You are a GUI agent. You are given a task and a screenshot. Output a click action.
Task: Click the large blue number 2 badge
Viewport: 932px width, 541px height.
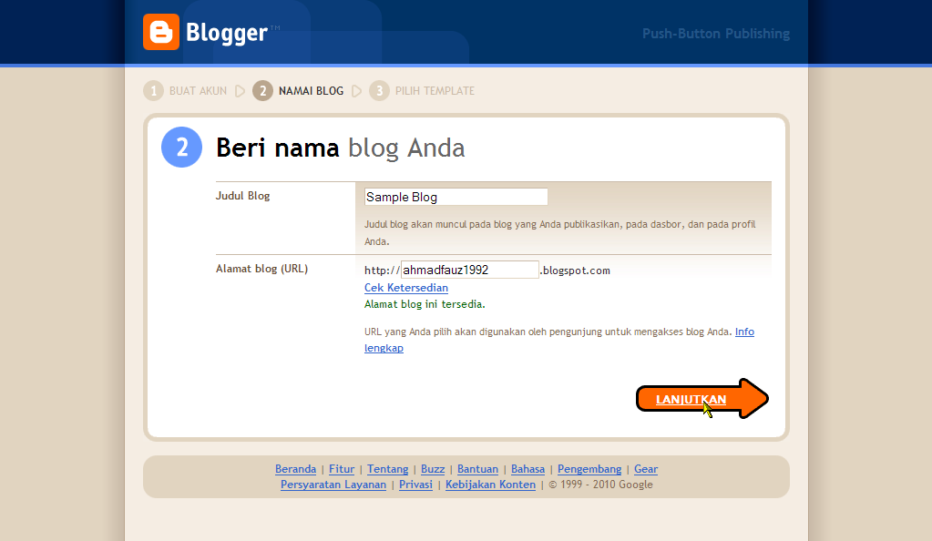[182, 147]
